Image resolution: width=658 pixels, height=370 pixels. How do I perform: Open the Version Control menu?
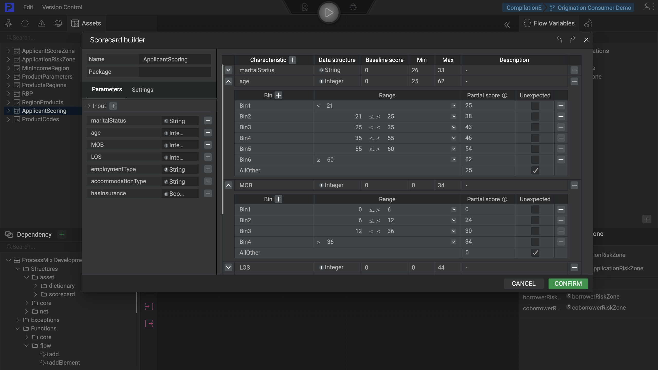pos(62,7)
